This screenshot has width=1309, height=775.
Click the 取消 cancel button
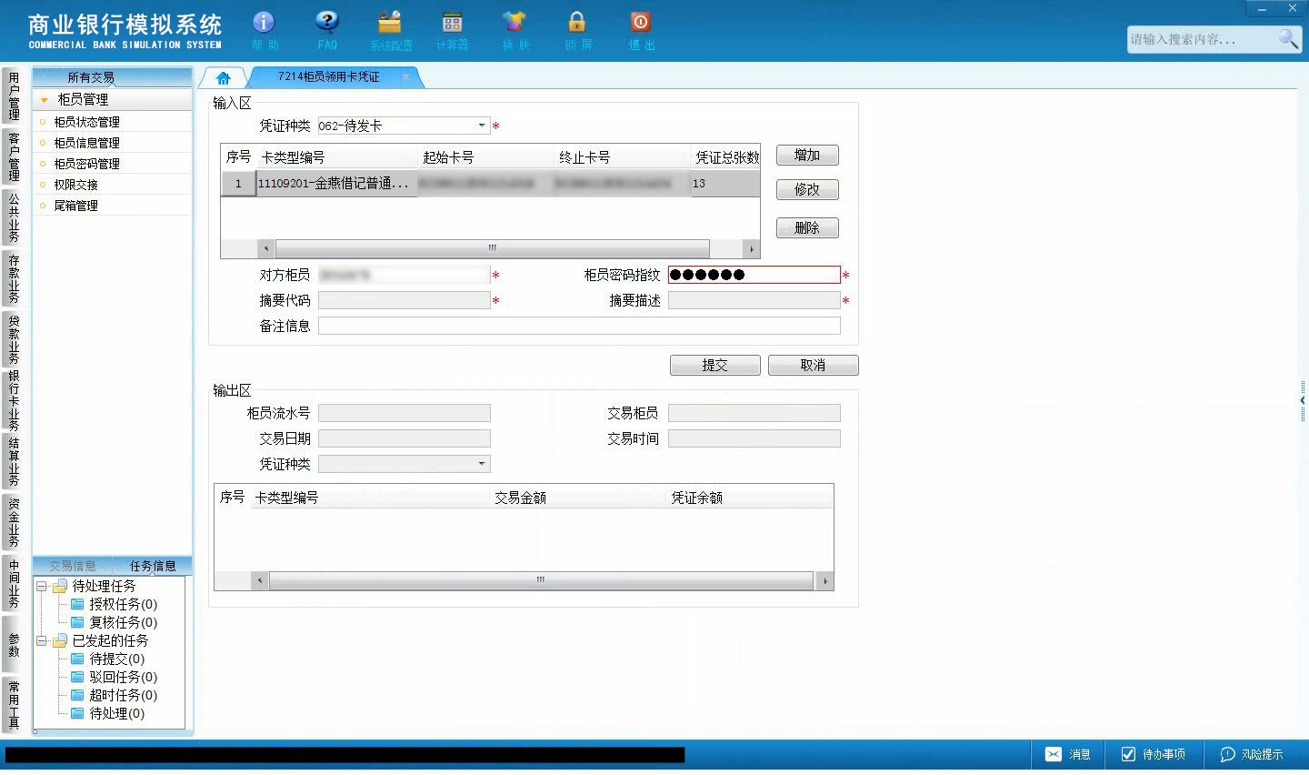[814, 366]
